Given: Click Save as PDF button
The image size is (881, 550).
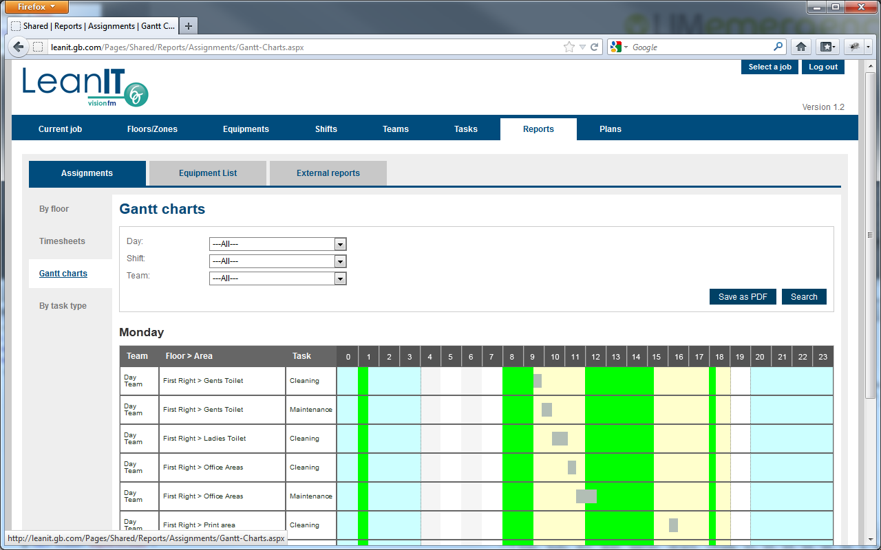Looking at the screenshot, I should (743, 297).
